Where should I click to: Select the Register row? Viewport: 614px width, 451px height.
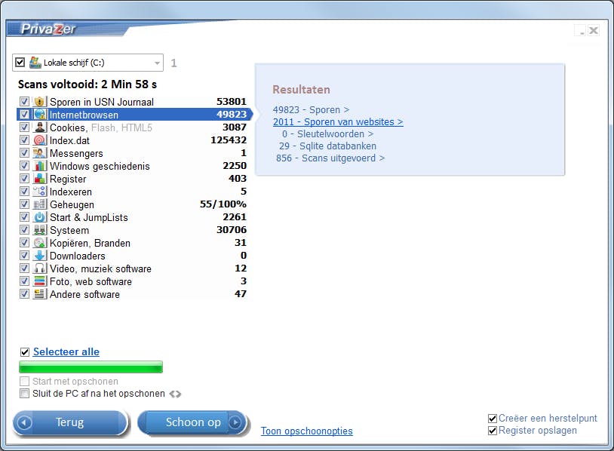coord(134,179)
